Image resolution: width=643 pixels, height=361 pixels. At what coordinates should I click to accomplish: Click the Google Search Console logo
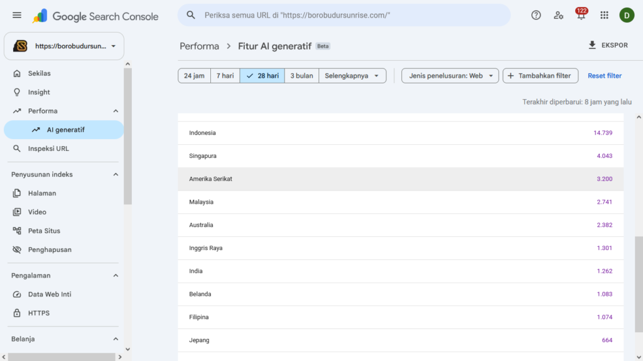pos(95,16)
